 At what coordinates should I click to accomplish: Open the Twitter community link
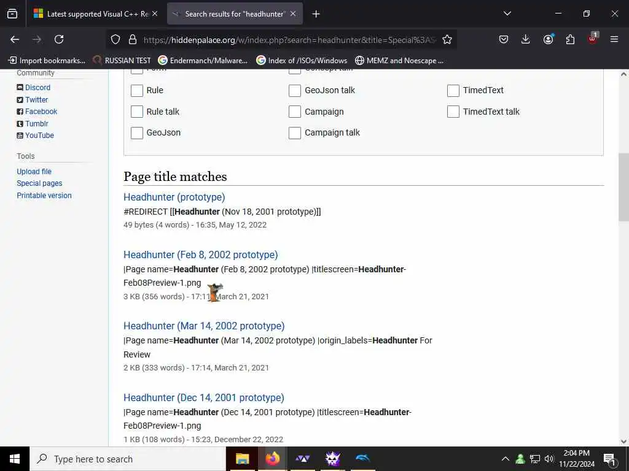(36, 100)
